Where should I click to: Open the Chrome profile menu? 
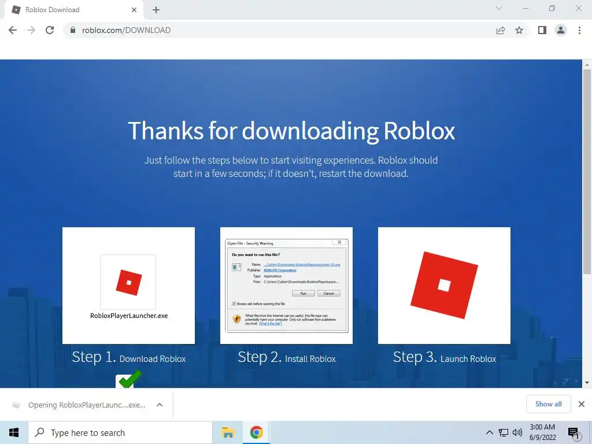561,30
